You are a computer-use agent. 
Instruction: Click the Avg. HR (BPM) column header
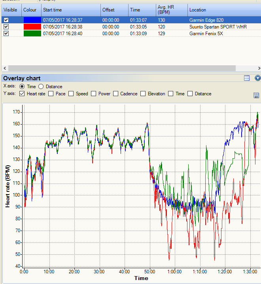point(172,10)
